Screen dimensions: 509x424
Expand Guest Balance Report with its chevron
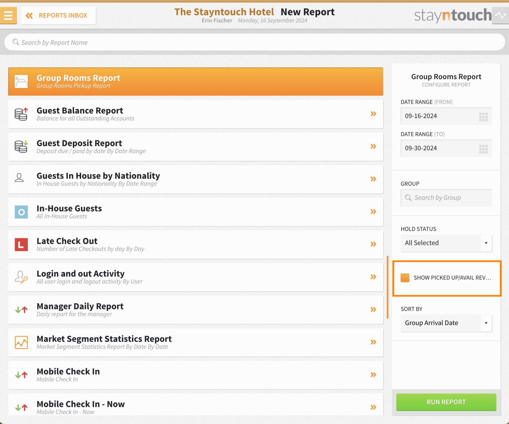tap(373, 114)
